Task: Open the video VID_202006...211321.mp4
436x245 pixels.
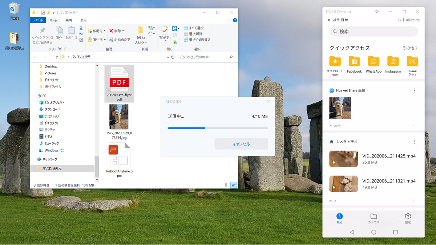Action: coord(374,184)
